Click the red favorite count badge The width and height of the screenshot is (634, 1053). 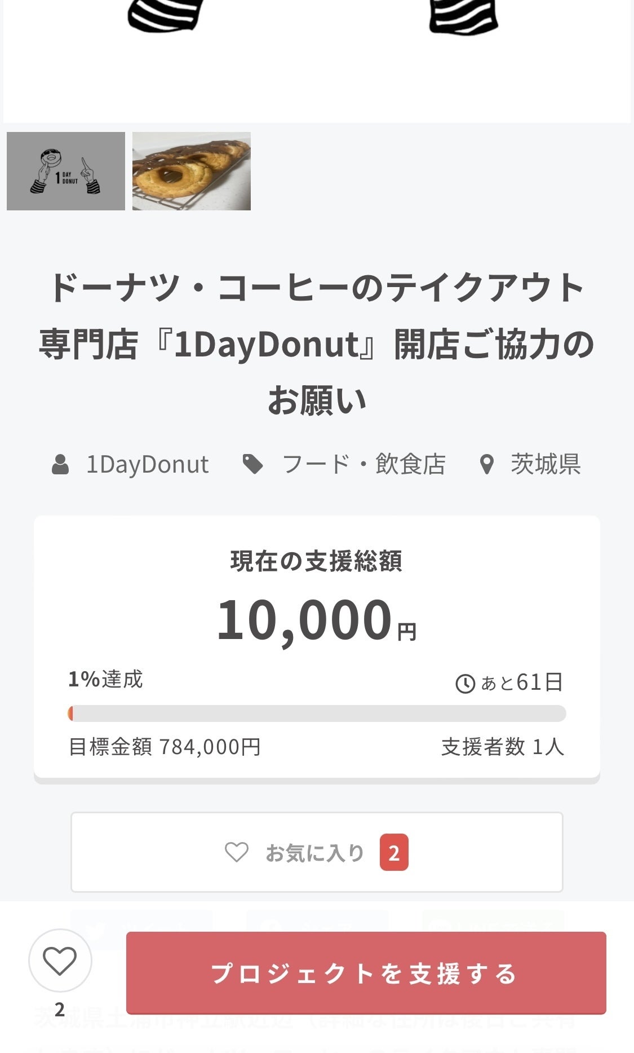click(394, 853)
